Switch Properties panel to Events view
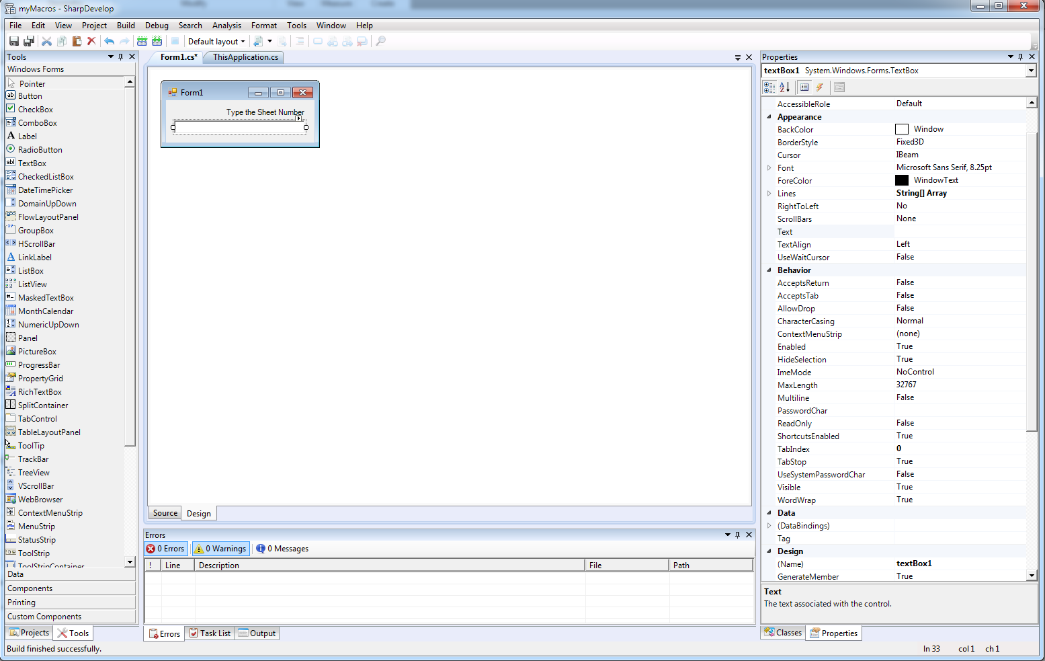1045x661 pixels. click(x=819, y=87)
